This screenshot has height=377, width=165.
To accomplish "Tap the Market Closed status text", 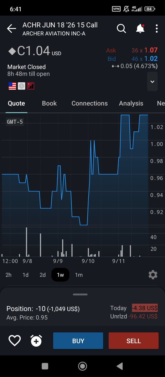I will click(27, 67).
